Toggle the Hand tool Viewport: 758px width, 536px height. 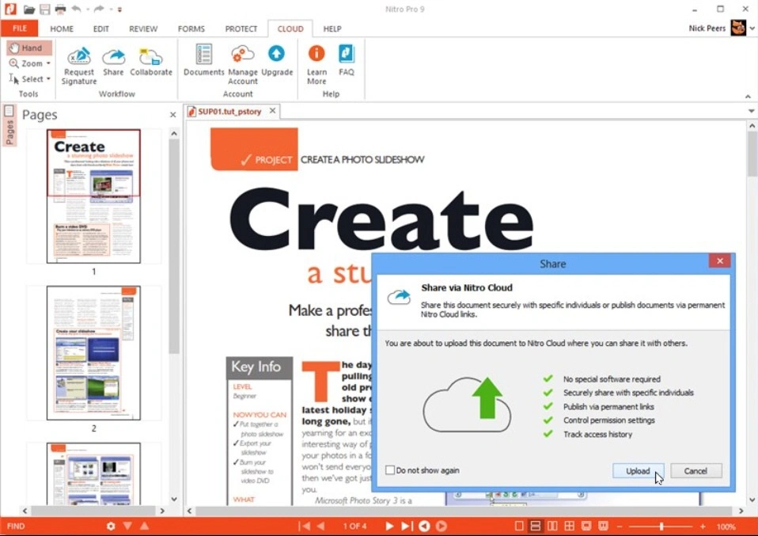(28, 48)
